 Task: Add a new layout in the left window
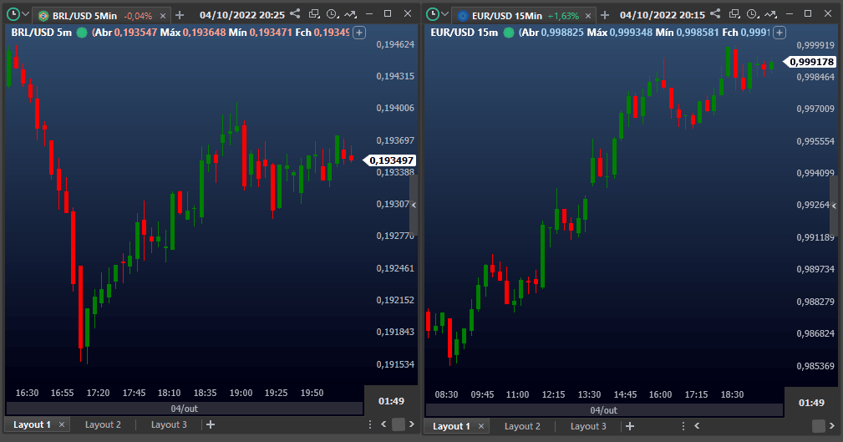pyautogui.click(x=211, y=424)
